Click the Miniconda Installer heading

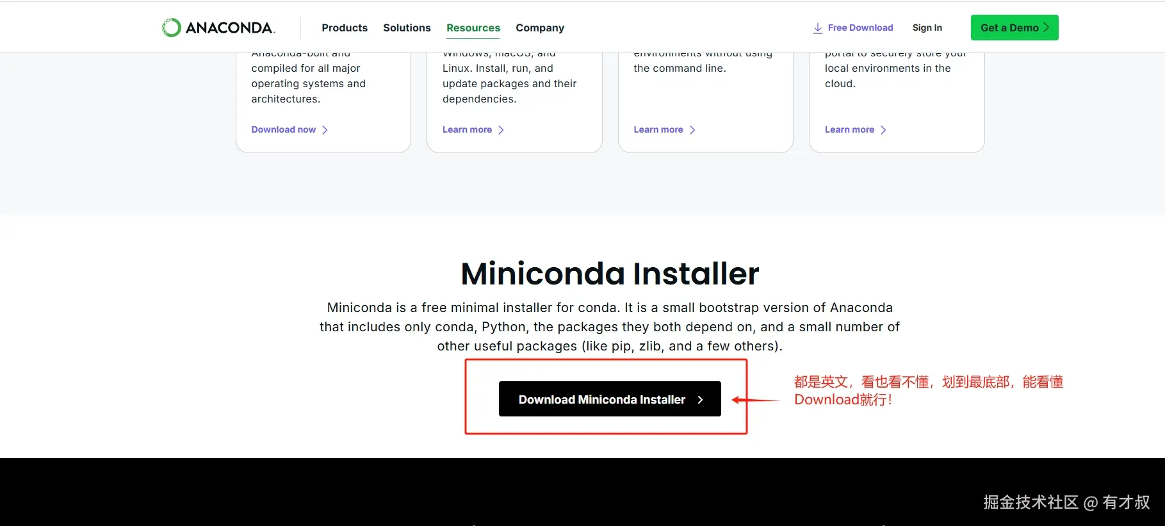(610, 274)
